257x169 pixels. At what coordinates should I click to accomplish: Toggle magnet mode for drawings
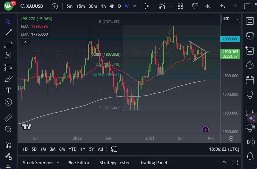[9, 145]
